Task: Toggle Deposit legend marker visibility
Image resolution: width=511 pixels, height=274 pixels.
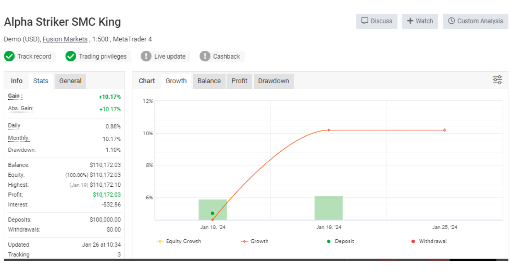Action: pos(341,241)
